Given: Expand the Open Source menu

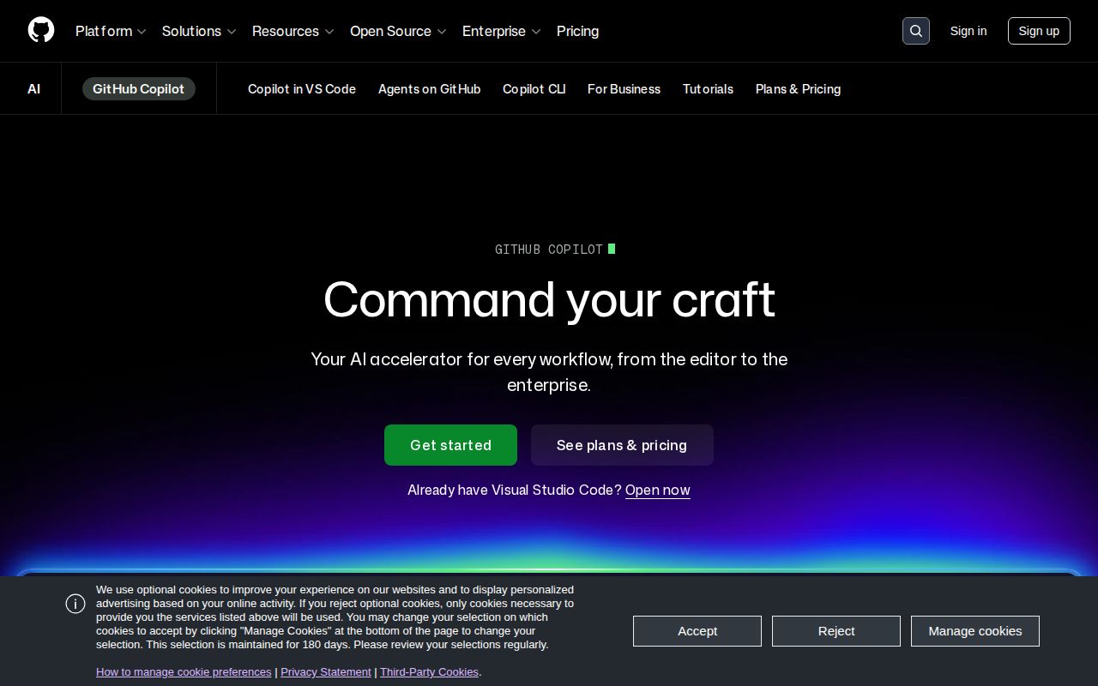Looking at the screenshot, I should (x=398, y=31).
